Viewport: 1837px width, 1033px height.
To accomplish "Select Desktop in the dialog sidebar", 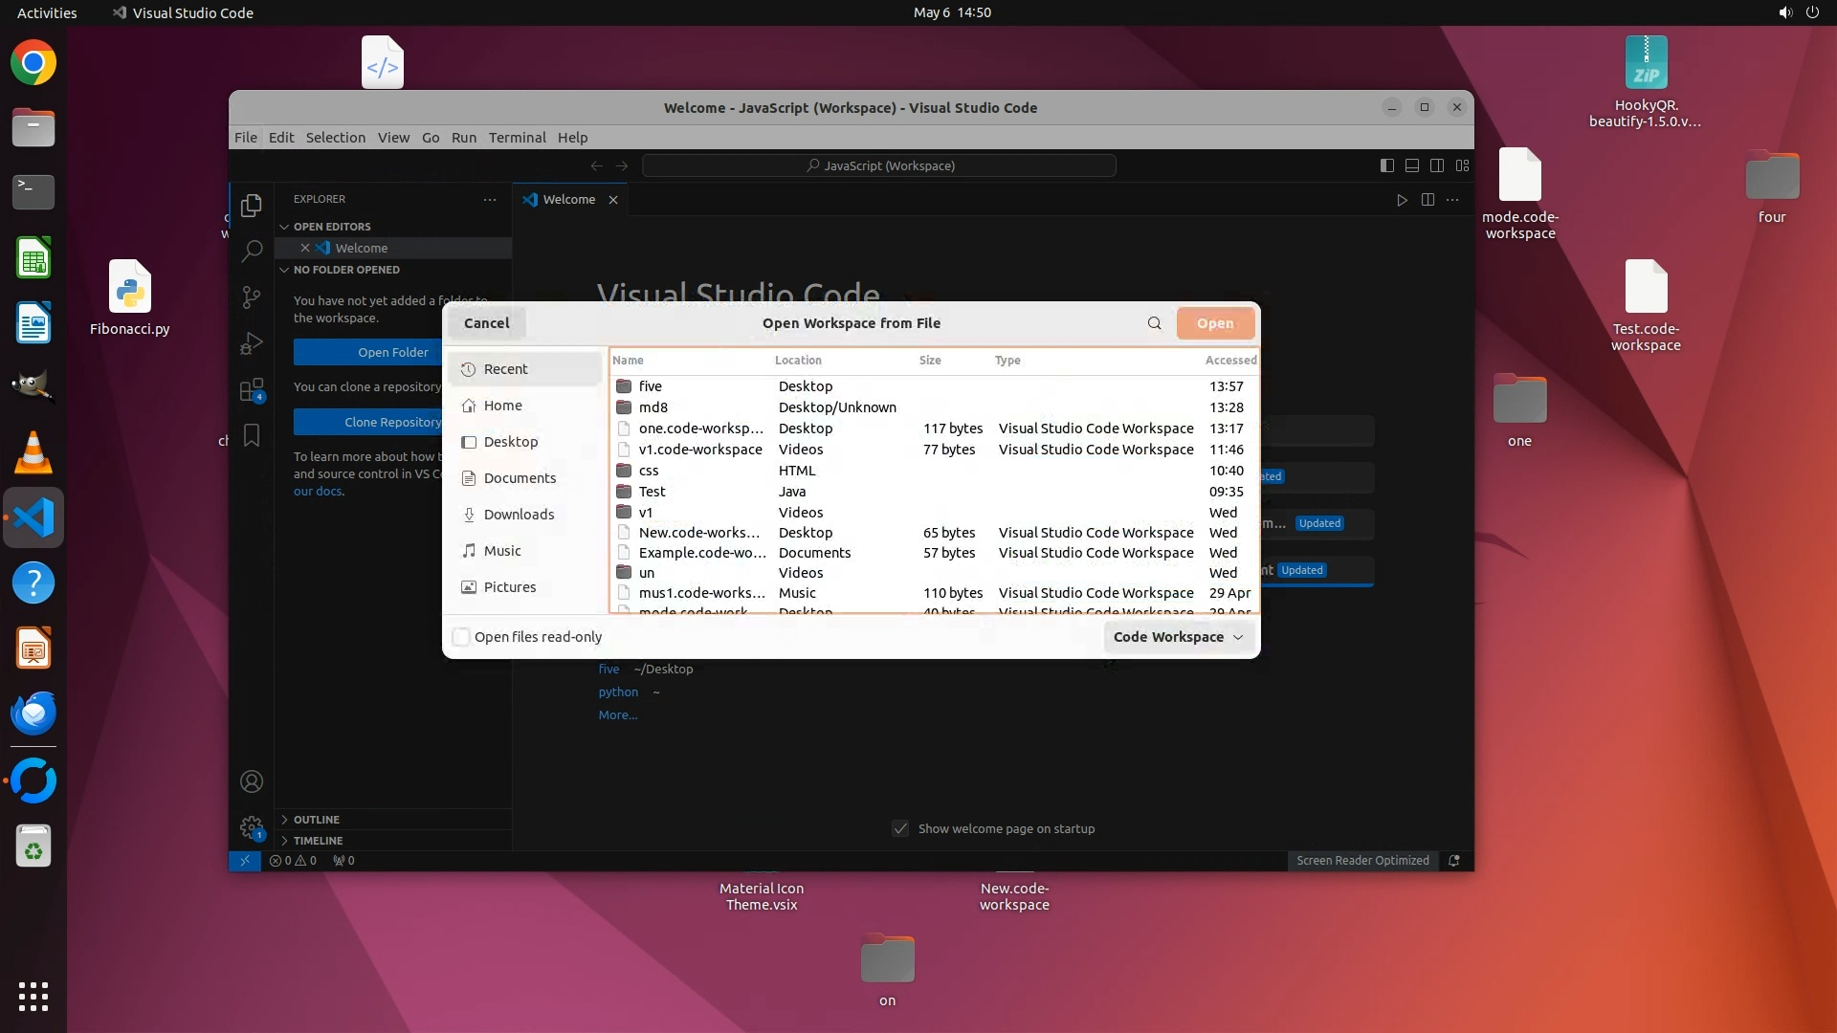I will pyautogui.click(x=510, y=442).
